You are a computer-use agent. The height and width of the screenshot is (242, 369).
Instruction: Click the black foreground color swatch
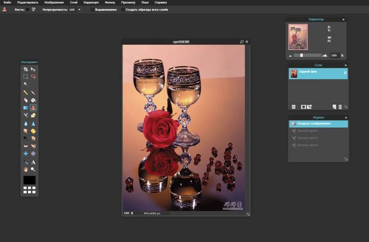tap(29, 180)
